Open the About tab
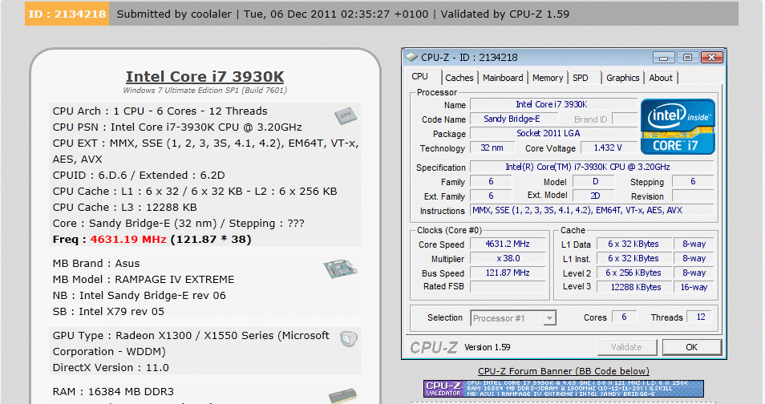Screen dimensions: 765x404 [x=661, y=78]
